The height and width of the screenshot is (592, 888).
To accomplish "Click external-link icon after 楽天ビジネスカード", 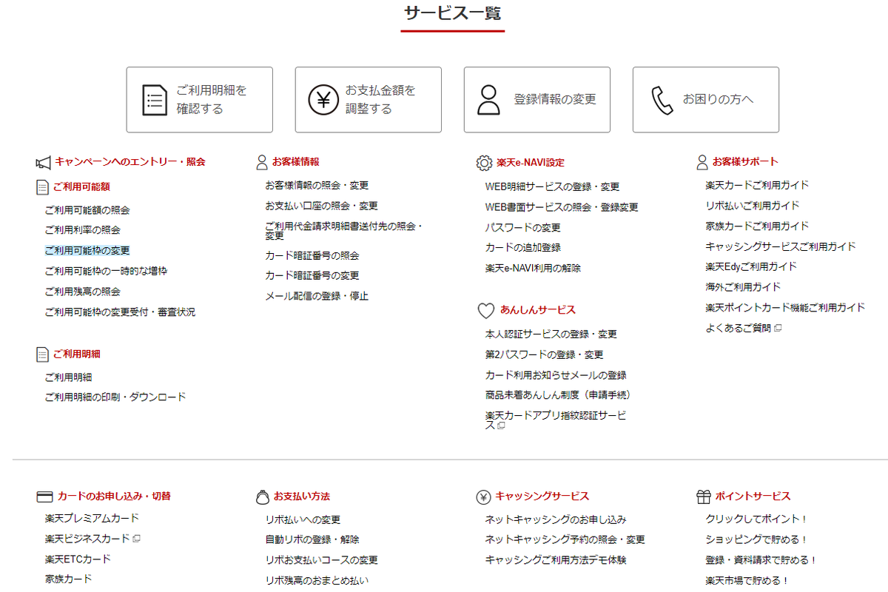I will (x=137, y=539).
